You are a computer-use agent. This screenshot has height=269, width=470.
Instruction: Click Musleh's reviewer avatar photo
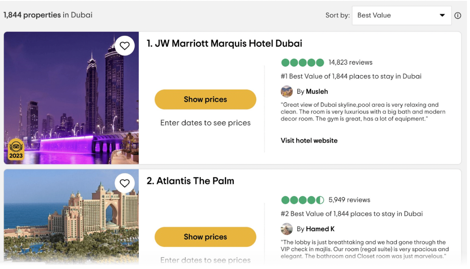(287, 91)
